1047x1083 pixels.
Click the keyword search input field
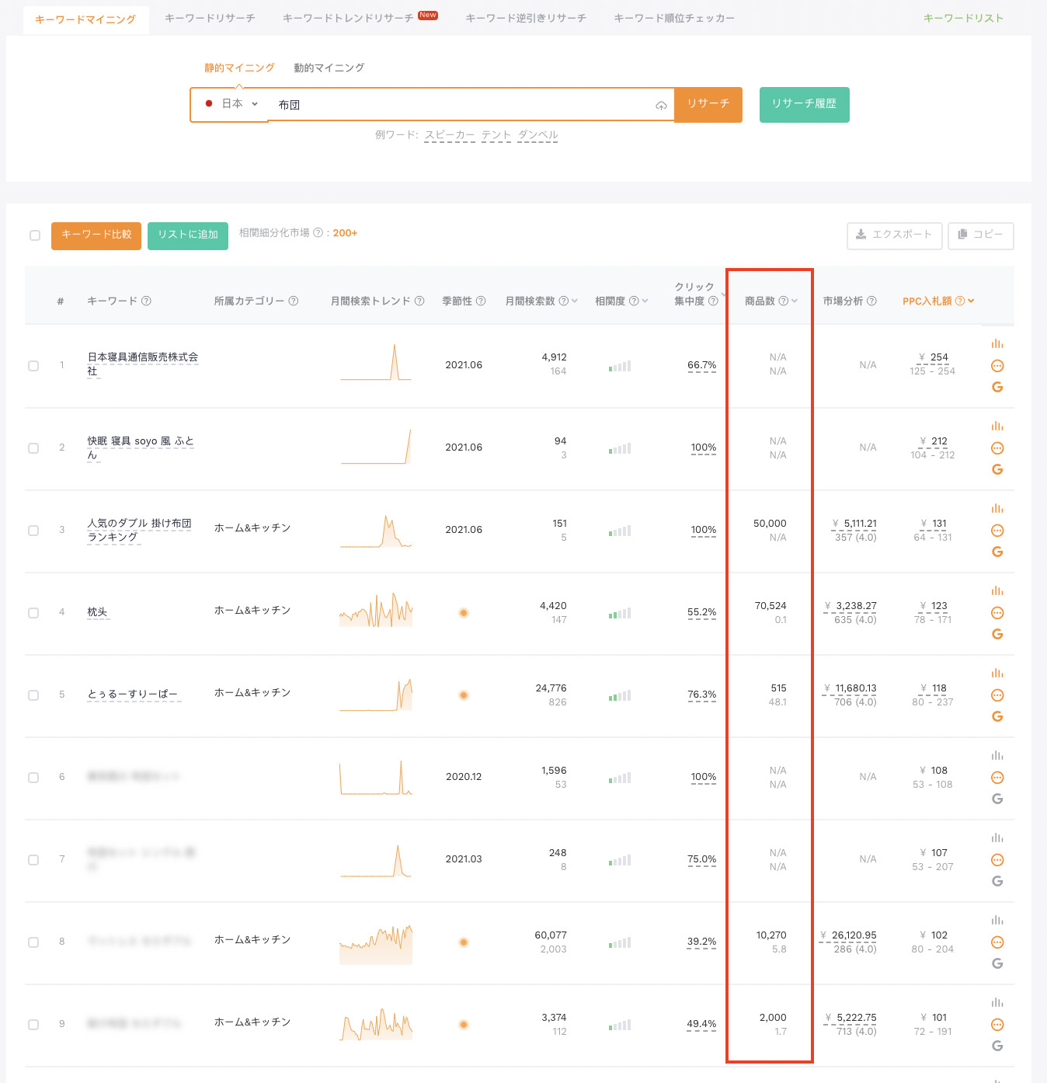(458, 105)
